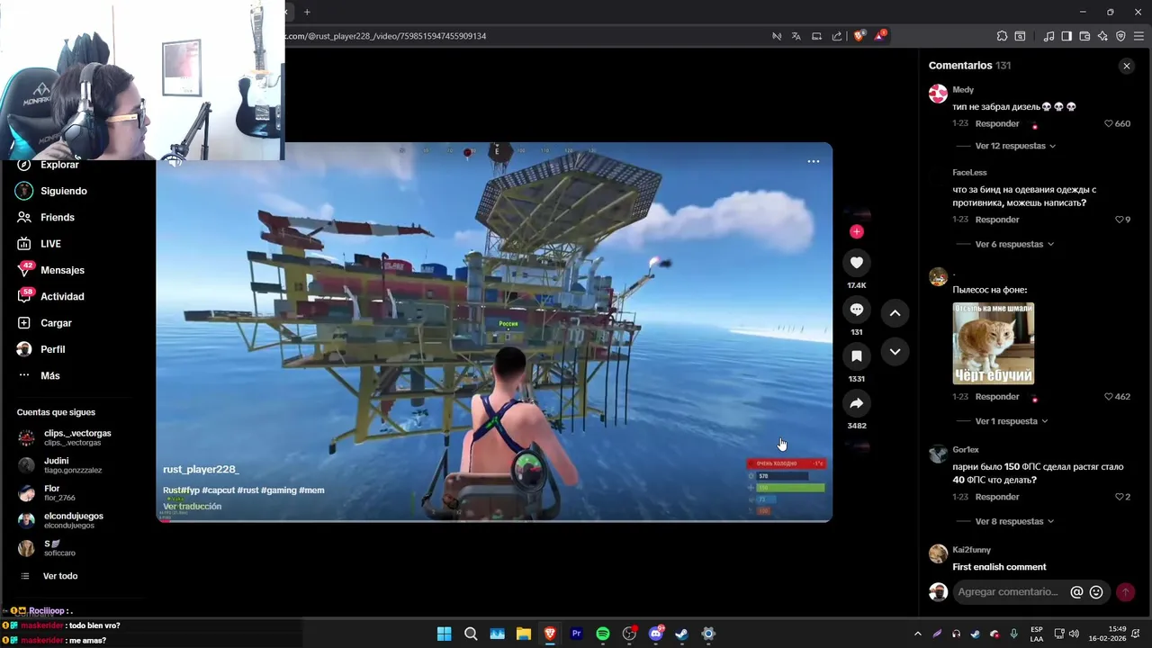This screenshot has height=648, width=1152.
Task: Reply to Gor1ex comment via Responder
Action: click(x=997, y=497)
